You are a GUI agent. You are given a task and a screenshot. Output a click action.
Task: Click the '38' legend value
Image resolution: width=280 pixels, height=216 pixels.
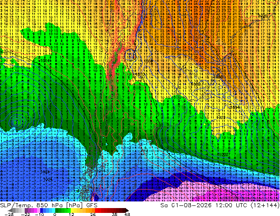(x=115, y=214)
